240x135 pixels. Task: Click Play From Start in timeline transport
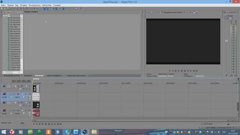coord(40,124)
